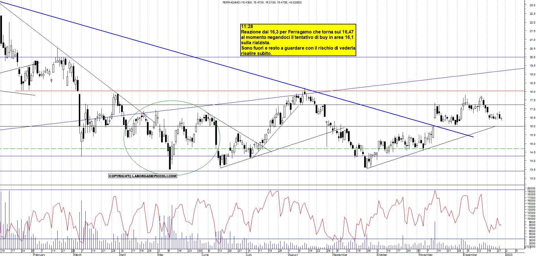Click the 16.5 price axis label
Viewport: 536px width, 256px height.
tap(532, 118)
